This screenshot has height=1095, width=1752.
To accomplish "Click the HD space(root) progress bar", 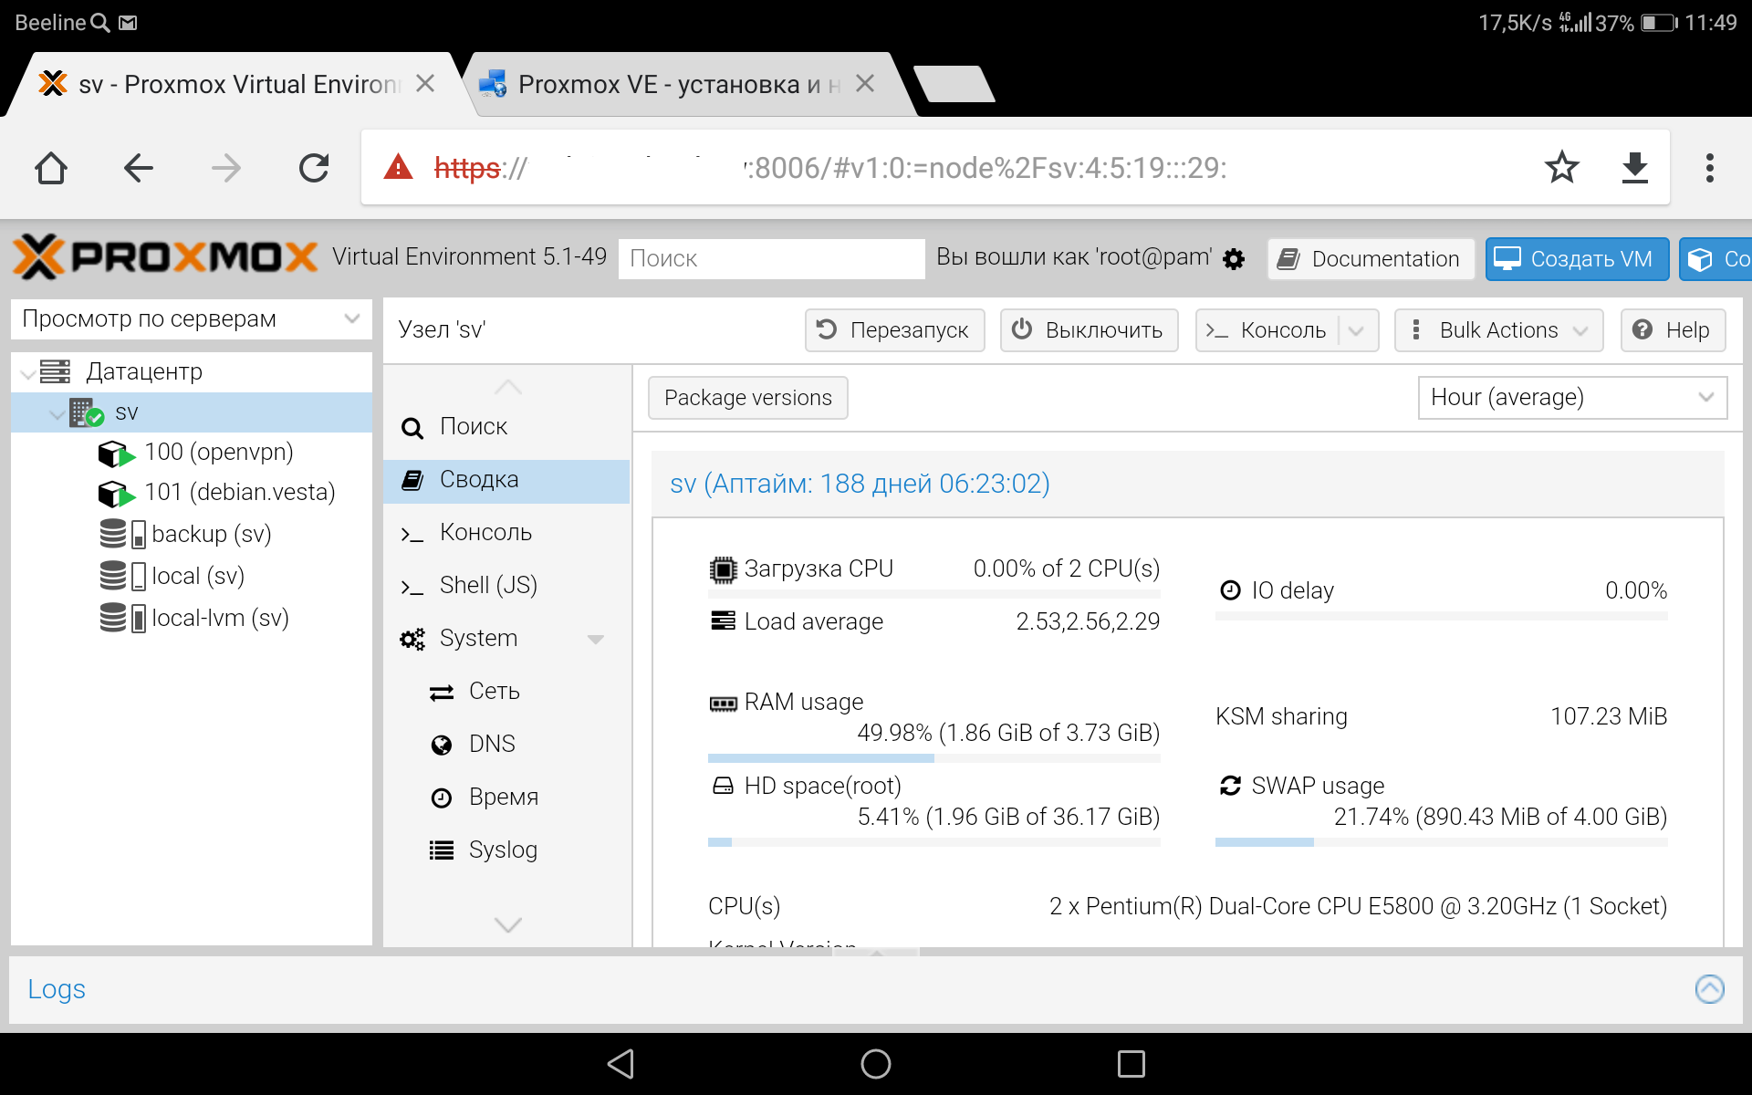I will (x=933, y=842).
